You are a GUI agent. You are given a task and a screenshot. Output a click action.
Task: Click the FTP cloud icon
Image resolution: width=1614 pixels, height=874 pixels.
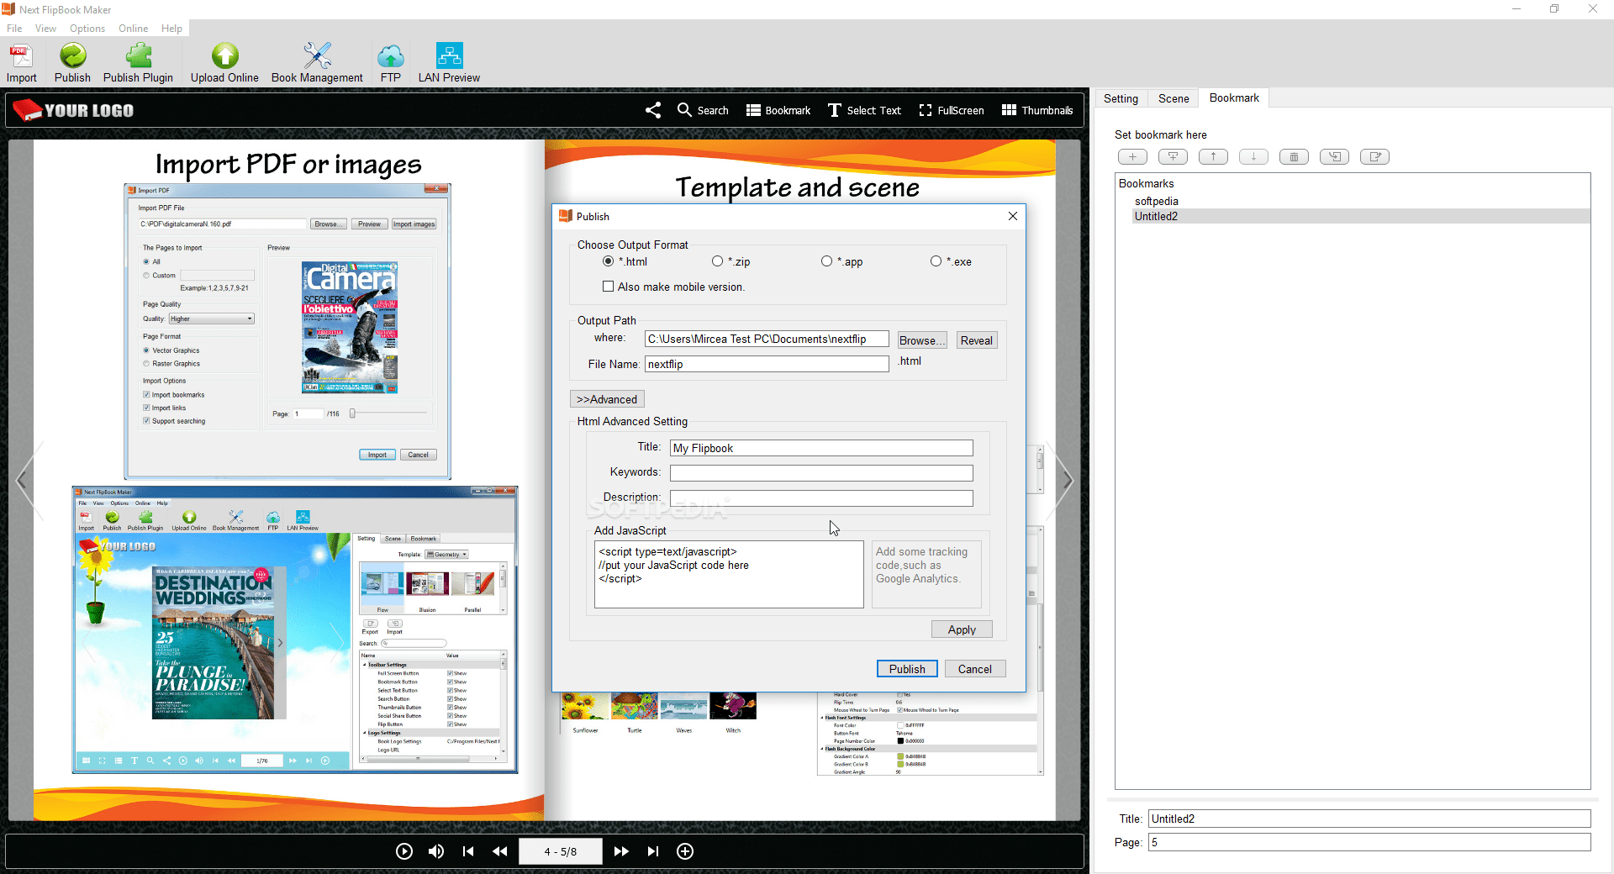tap(390, 56)
